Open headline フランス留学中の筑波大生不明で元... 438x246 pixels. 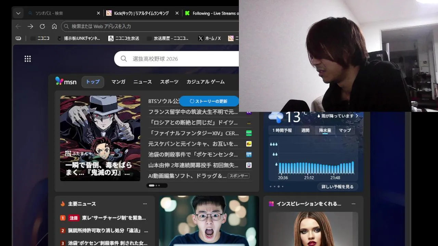[x=193, y=112]
